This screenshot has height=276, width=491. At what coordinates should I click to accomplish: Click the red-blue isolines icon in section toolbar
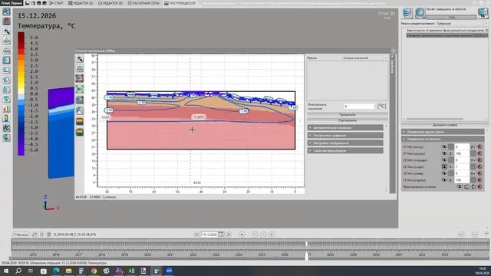(x=80, y=78)
